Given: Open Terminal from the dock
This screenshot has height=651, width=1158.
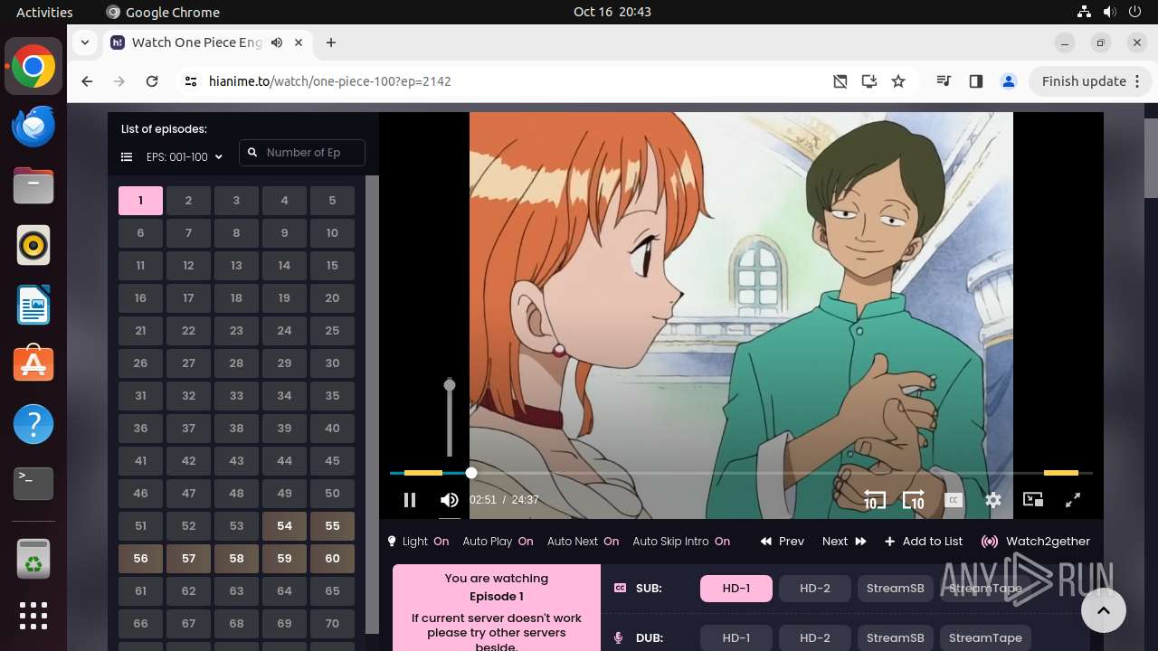Looking at the screenshot, I should point(33,484).
